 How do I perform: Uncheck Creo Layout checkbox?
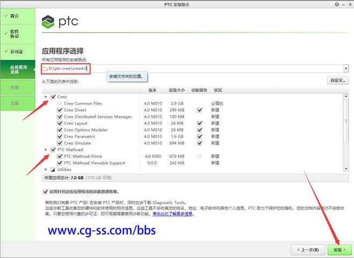coord(60,123)
